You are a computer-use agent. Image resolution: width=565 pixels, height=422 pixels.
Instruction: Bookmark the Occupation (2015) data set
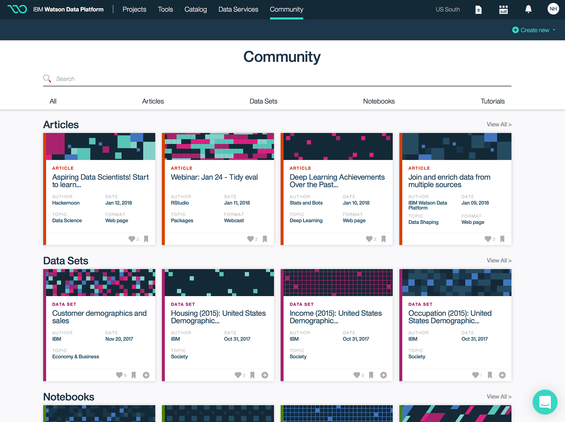[490, 375]
